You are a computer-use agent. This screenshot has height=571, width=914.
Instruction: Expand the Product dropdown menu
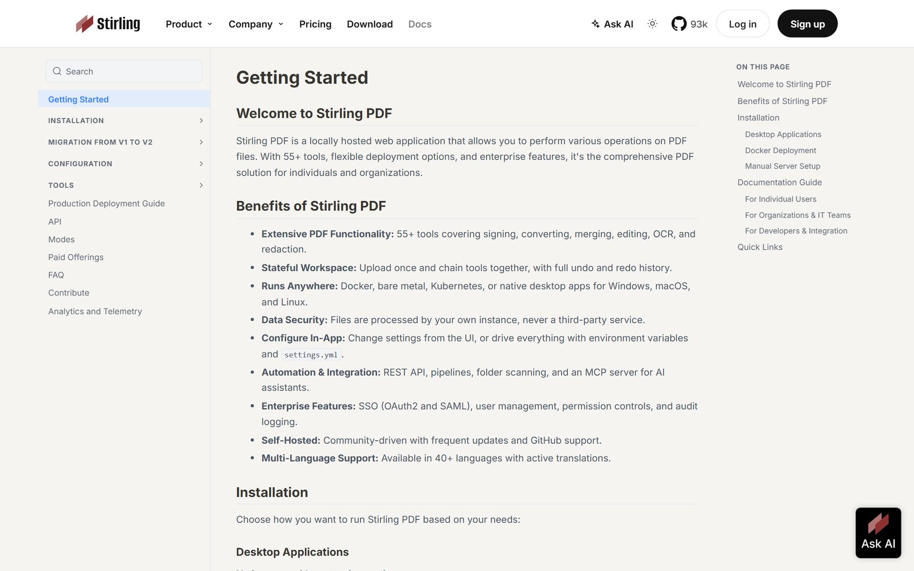tap(189, 24)
